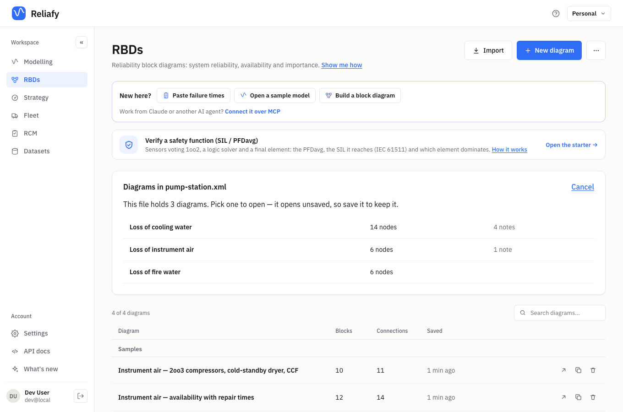
Task: Duplicate the 2oo3 compressors diagram
Action: pos(579,370)
